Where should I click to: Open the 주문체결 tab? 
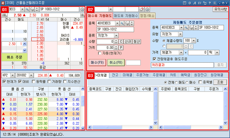[159, 75]
